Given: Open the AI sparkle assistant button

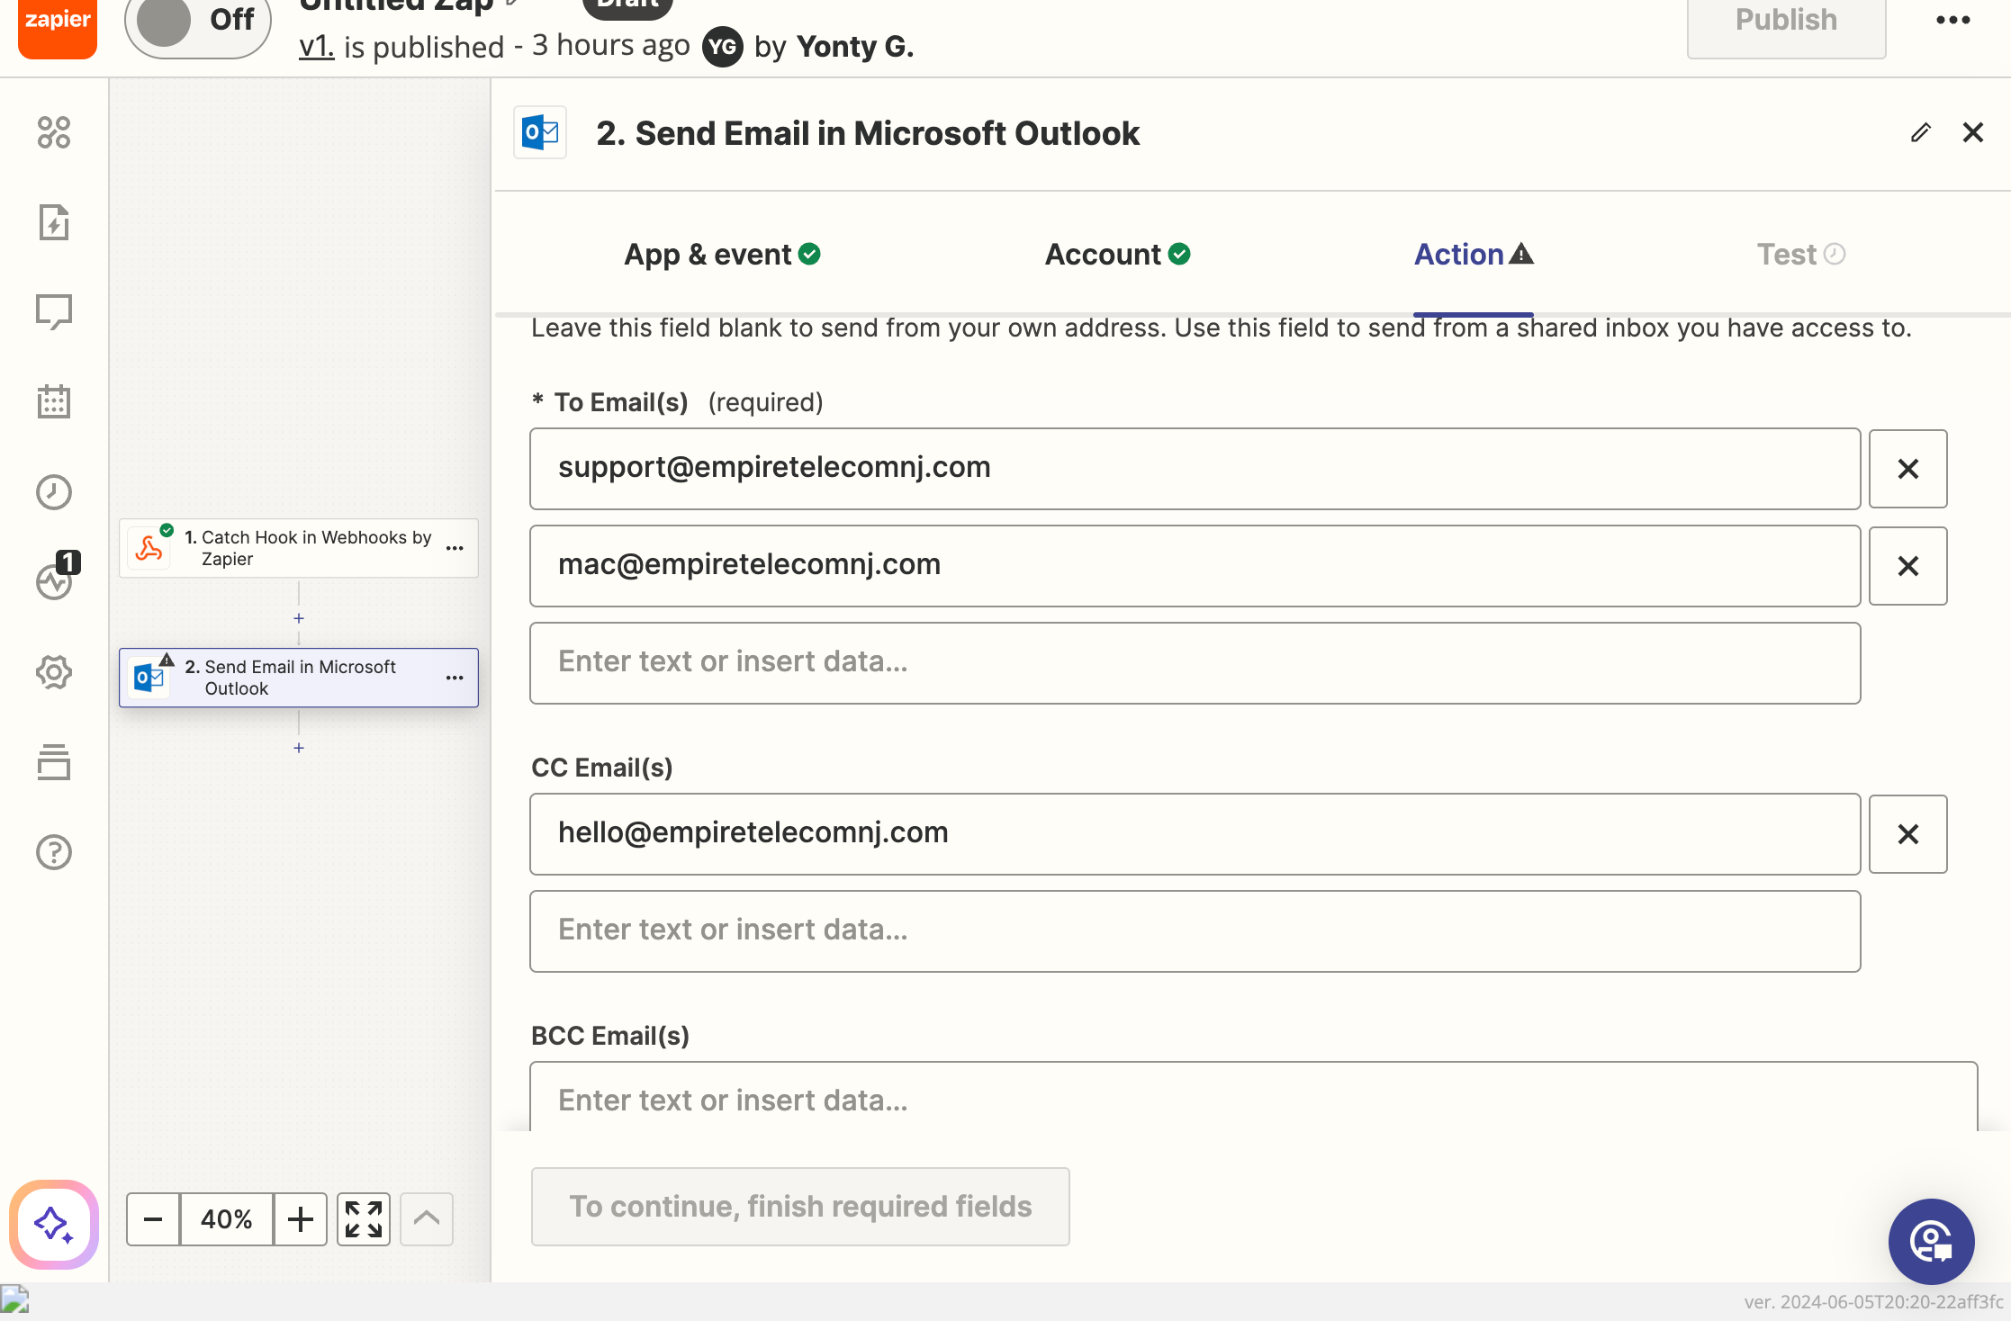Looking at the screenshot, I should click(54, 1225).
